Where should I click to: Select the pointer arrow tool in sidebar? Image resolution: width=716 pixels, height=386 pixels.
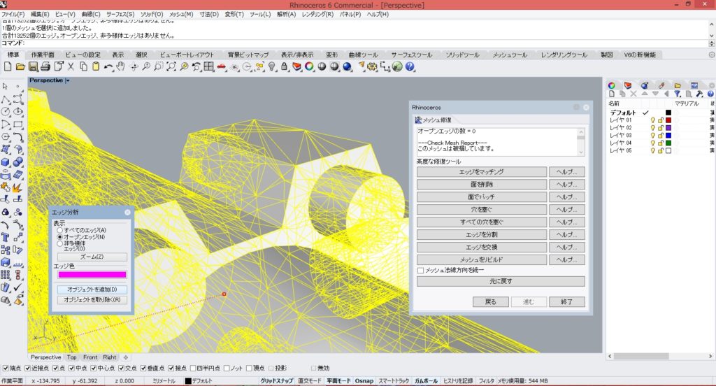tap(6, 86)
